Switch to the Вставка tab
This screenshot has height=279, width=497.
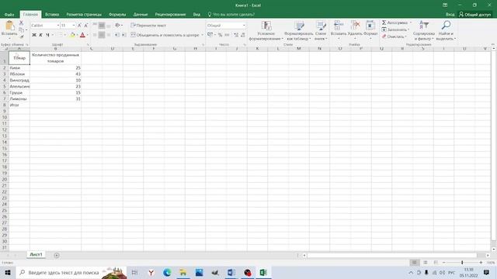(x=52, y=15)
